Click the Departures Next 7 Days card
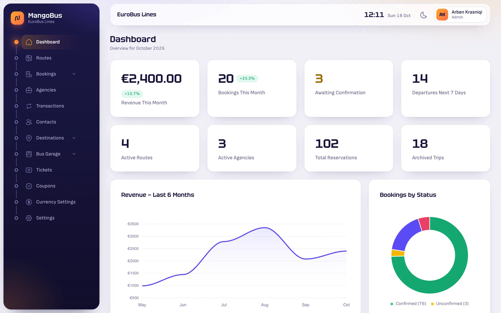Image resolution: width=501 pixels, height=313 pixels. (x=445, y=88)
